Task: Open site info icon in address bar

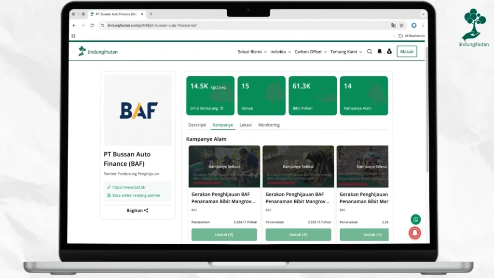Action: pyautogui.click(x=103, y=25)
